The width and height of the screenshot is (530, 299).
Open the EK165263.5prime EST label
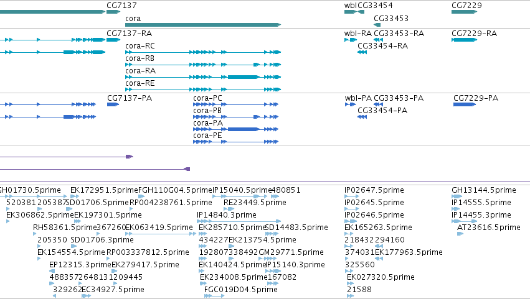point(378,228)
